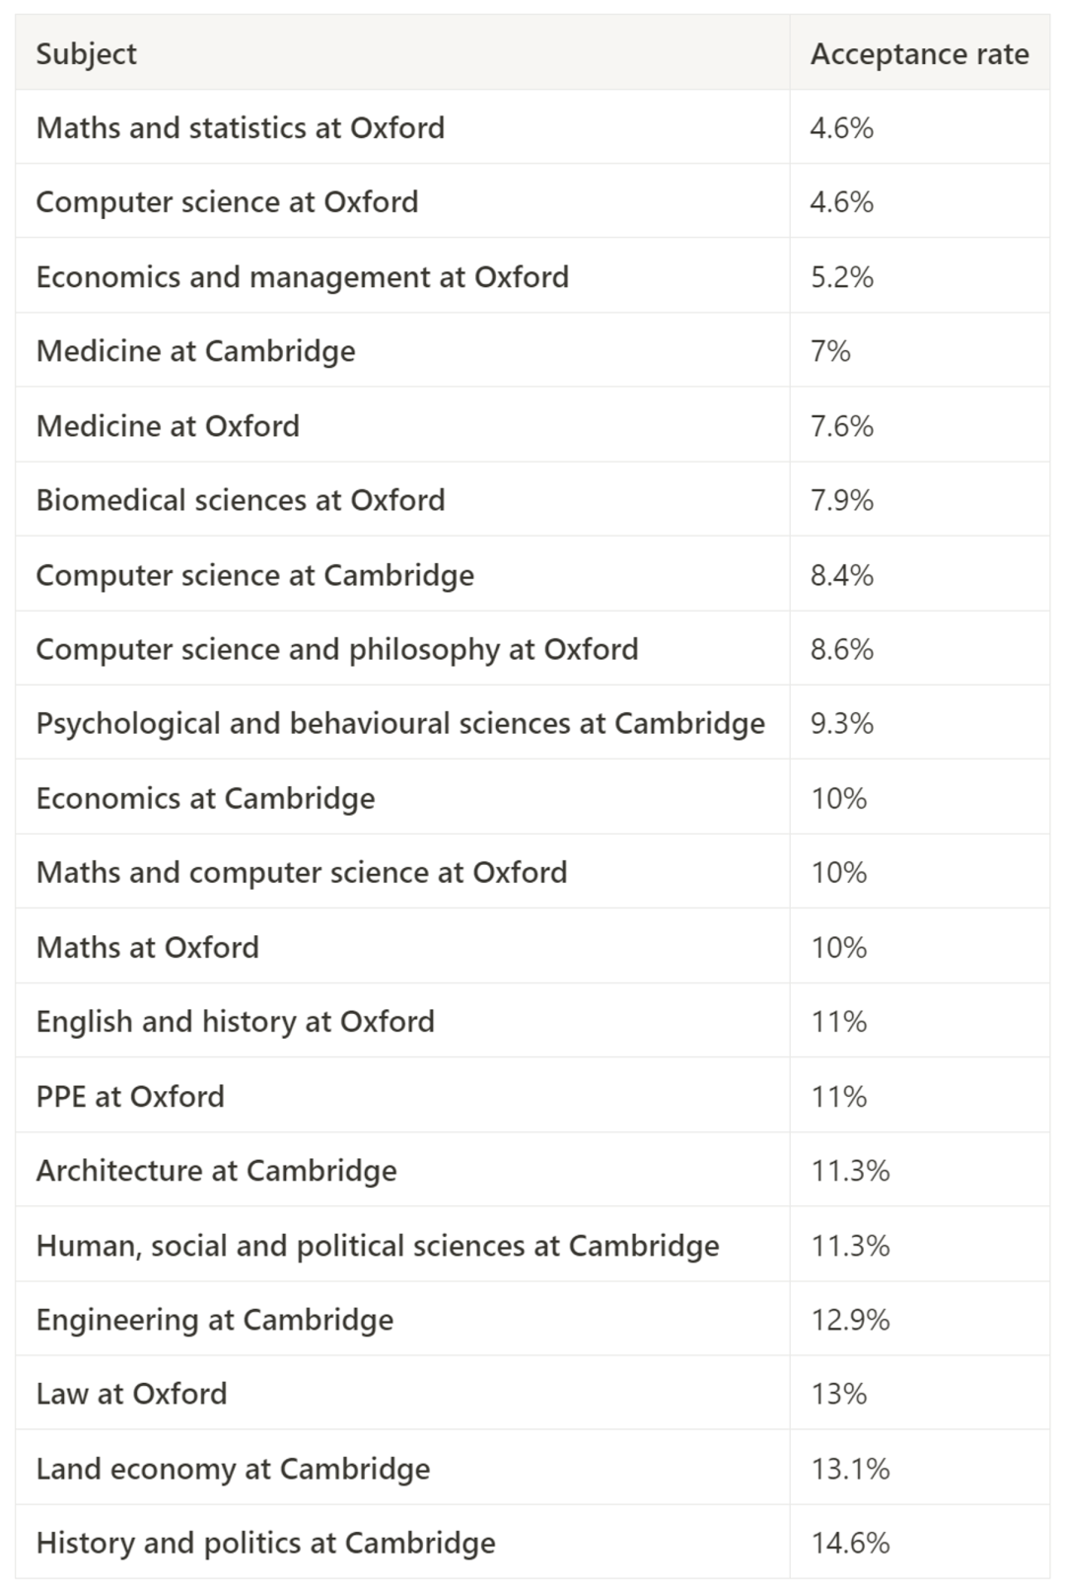Select the Law at Oxford cell
The height and width of the screenshot is (1593, 1065).
(132, 1394)
